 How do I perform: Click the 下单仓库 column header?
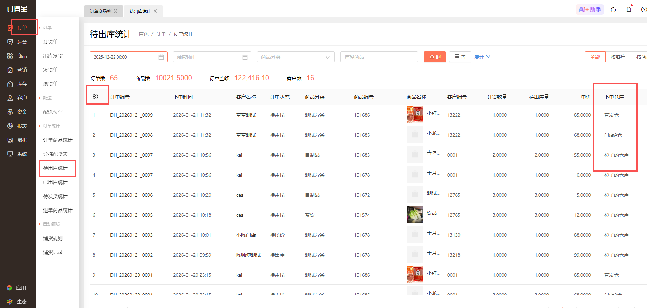click(614, 97)
